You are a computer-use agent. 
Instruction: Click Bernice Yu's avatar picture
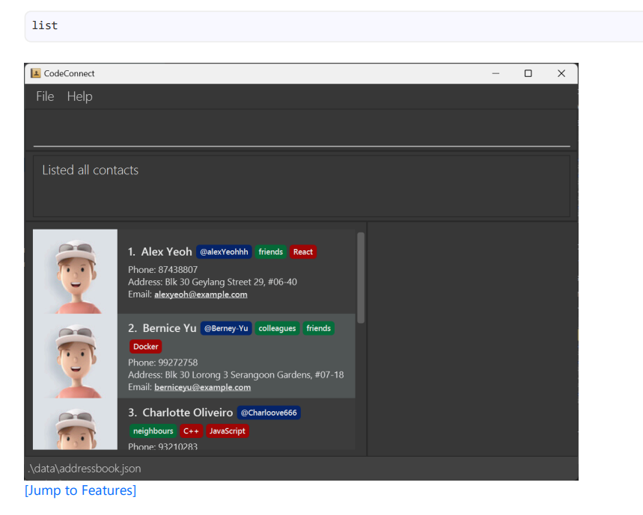(75, 356)
